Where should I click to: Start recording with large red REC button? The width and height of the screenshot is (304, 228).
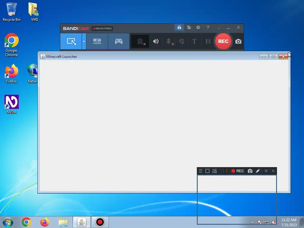tap(223, 41)
